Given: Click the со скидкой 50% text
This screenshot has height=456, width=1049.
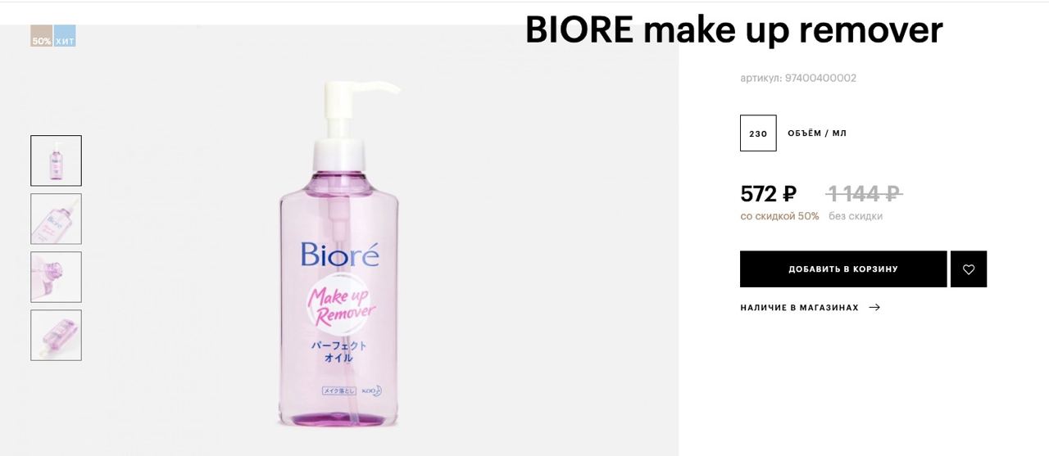Looking at the screenshot, I should [779, 216].
